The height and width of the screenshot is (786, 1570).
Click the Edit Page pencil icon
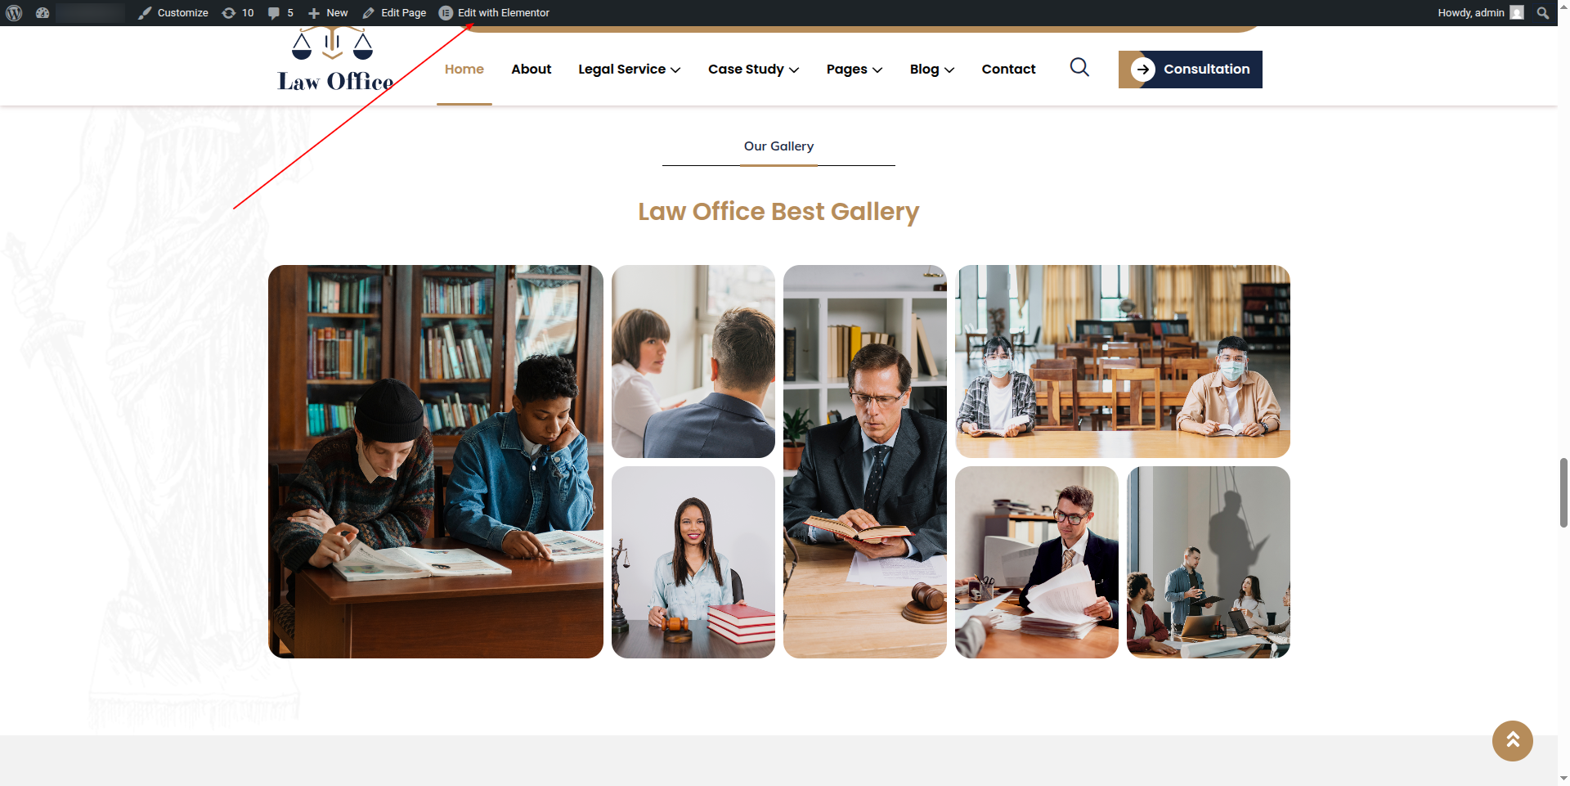pyautogui.click(x=369, y=13)
